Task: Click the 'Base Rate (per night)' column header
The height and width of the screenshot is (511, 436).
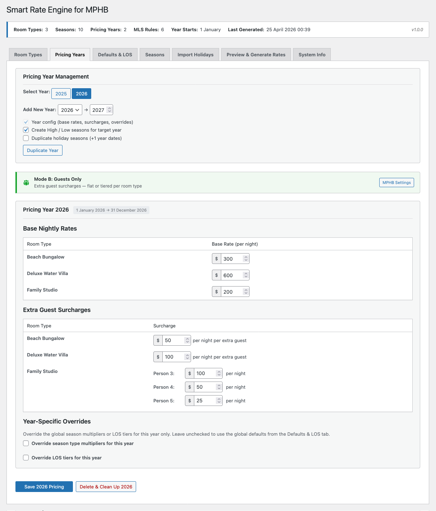Action: click(x=235, y=244)
